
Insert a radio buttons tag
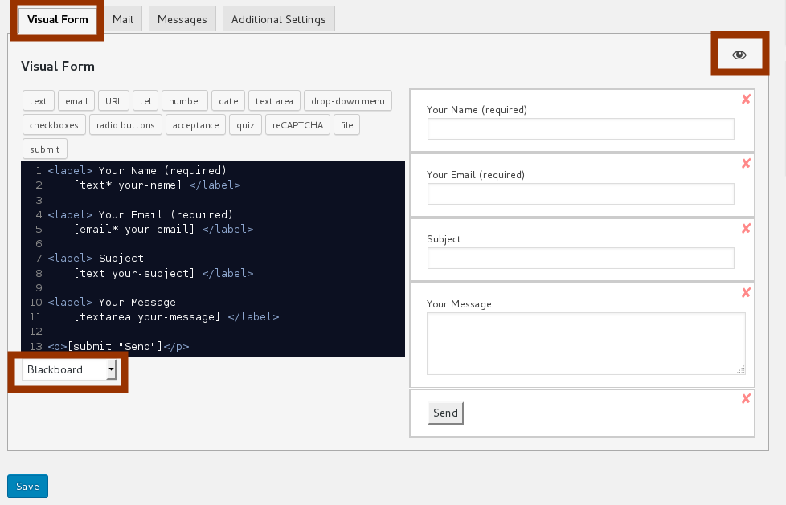125,125
